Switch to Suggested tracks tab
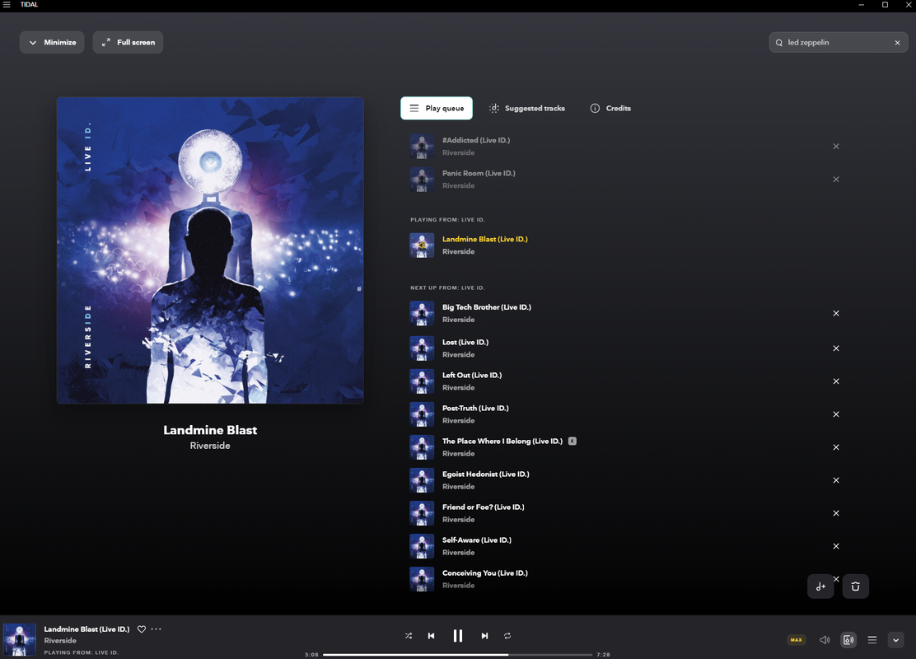916x659 pixels. click(527, 108)
